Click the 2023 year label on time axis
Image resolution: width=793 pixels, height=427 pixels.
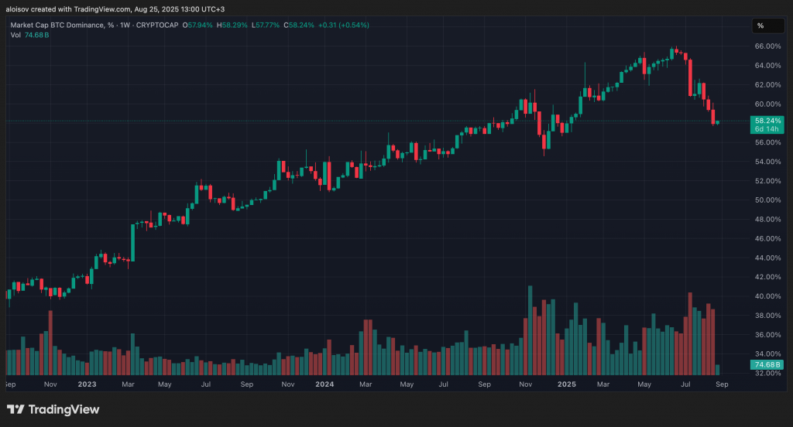point(87,384)
